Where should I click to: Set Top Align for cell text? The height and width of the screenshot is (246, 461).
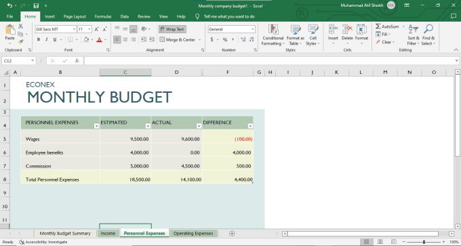pos(117,29)
